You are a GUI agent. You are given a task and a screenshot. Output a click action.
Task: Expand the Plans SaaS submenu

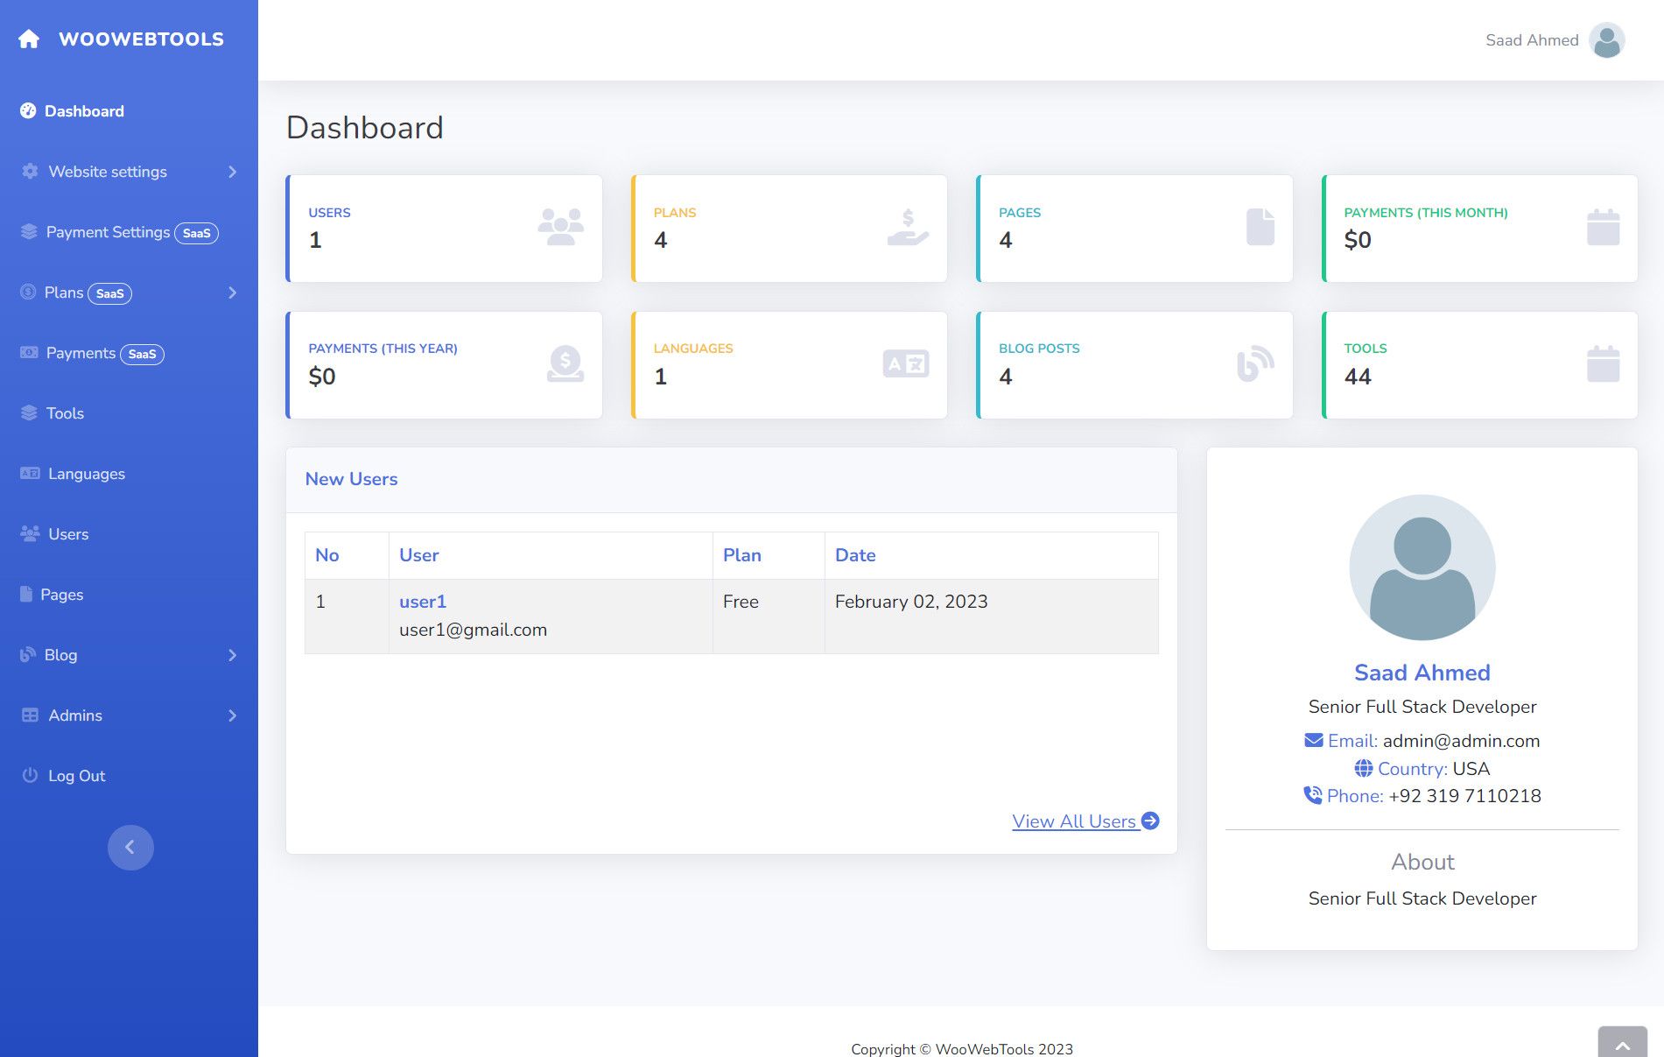pos(231,292)
